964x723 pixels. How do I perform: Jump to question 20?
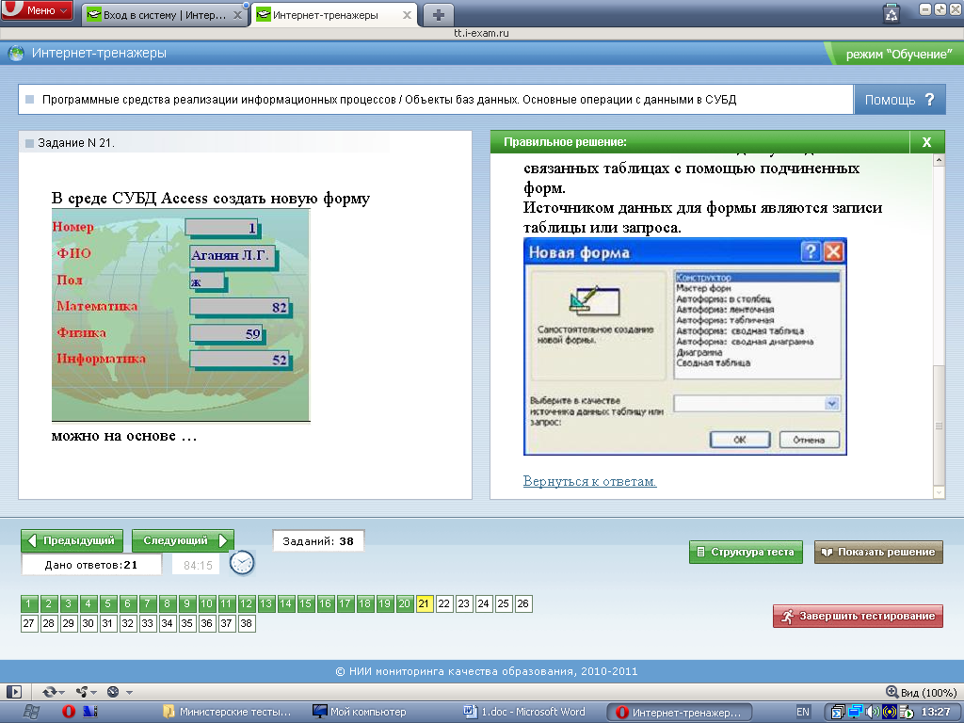(x=404, y=603)
